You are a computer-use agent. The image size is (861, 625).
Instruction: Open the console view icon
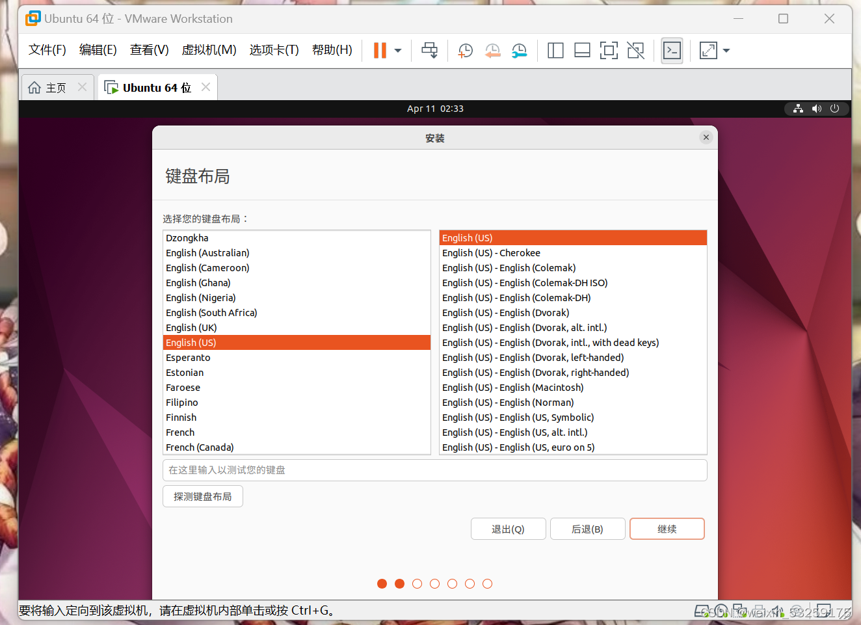[x=672, y=50]
